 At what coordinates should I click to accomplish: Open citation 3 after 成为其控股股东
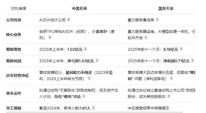(x=168, y=96)
